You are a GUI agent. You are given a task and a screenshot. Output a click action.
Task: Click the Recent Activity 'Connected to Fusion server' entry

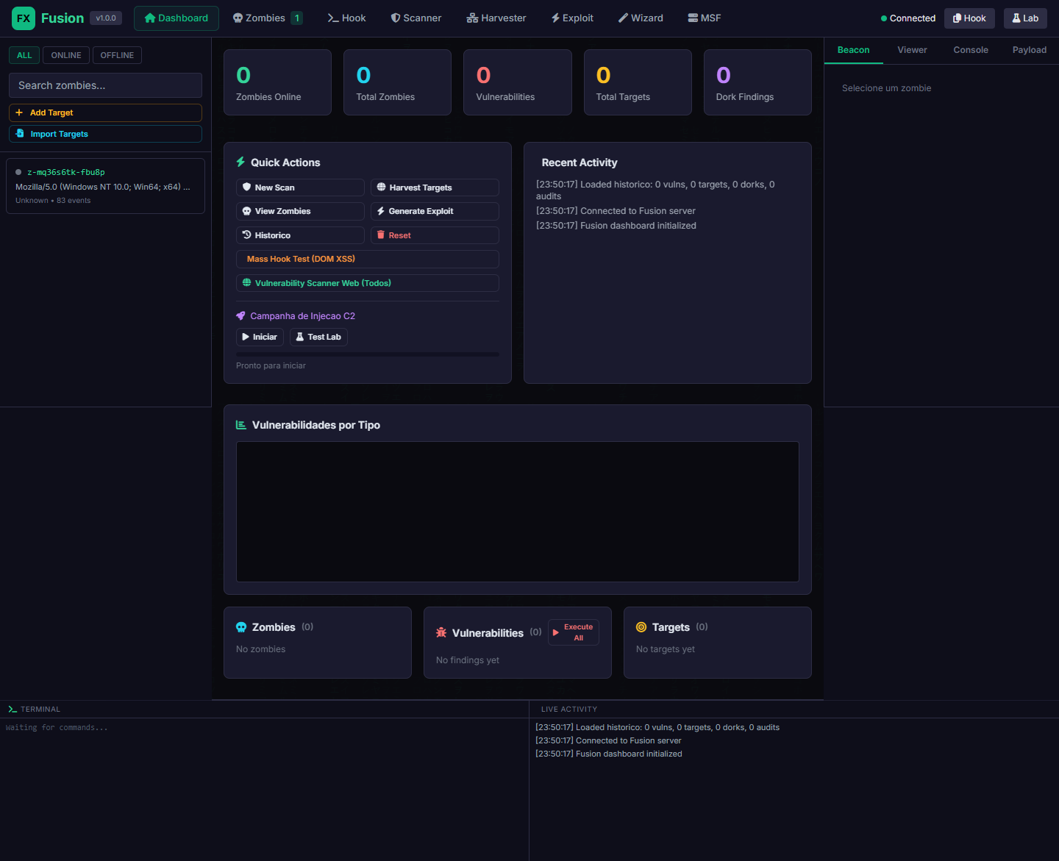tap(616, 211)
